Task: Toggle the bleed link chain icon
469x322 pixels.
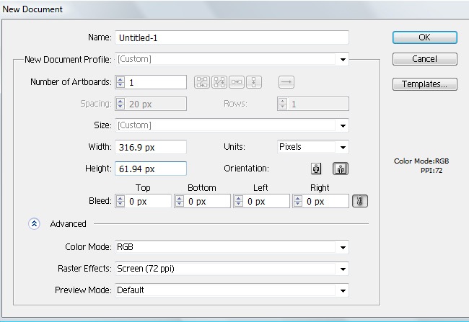Action: (359, 202)
